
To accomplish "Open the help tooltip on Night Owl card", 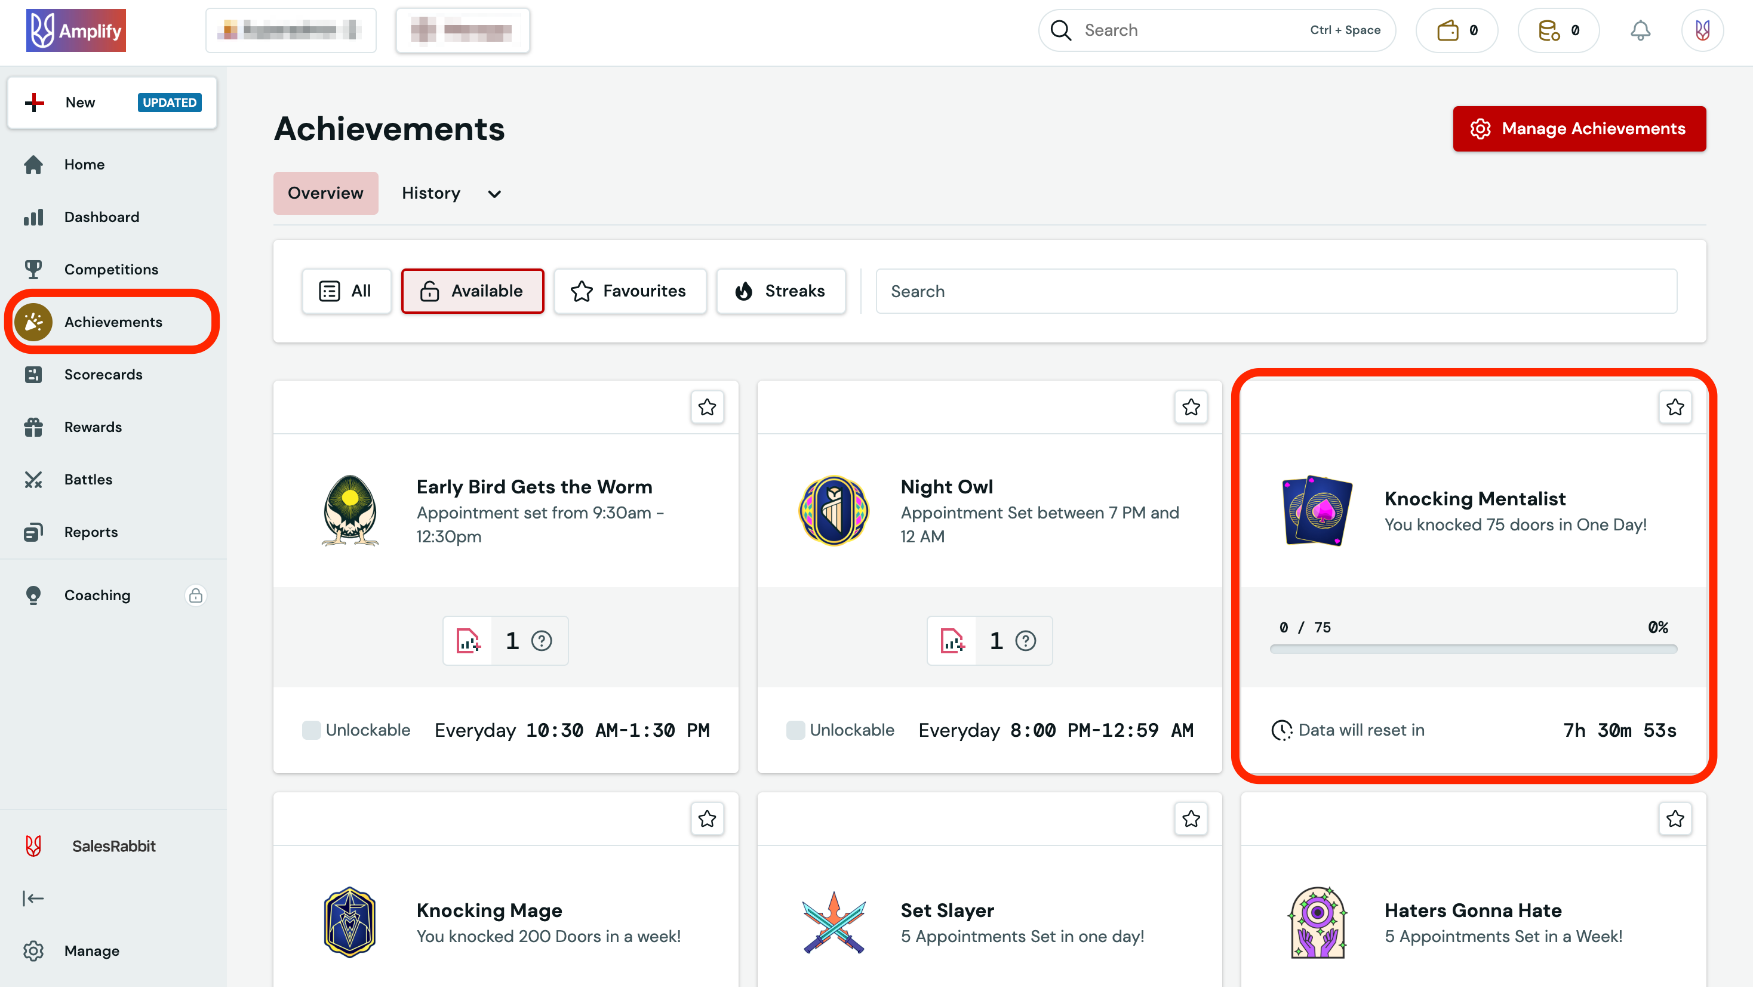I will click(1026, 640).
